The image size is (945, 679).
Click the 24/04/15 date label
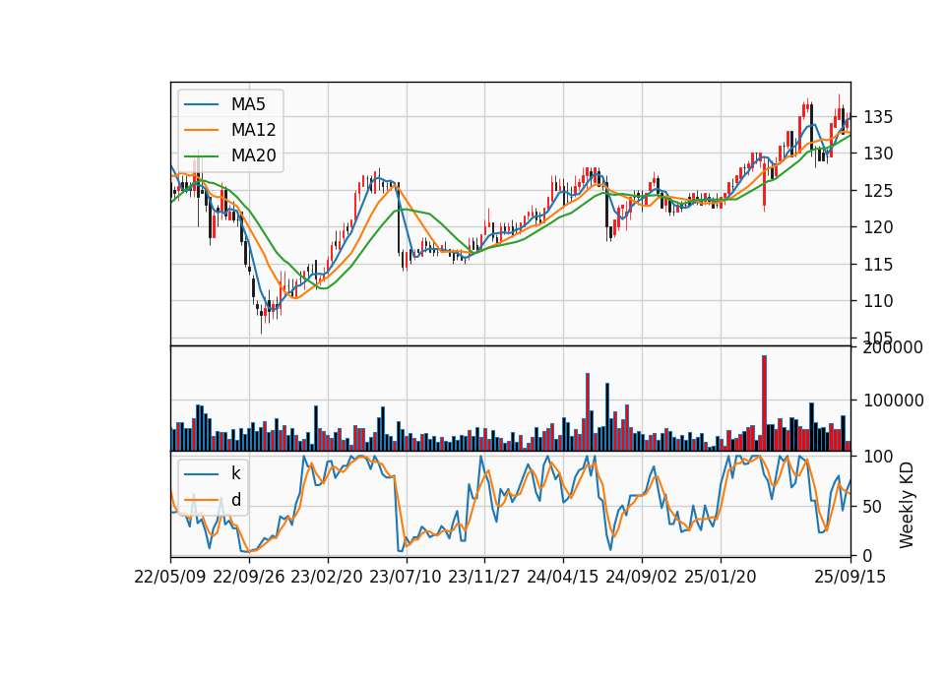click(x=563, y=577)
